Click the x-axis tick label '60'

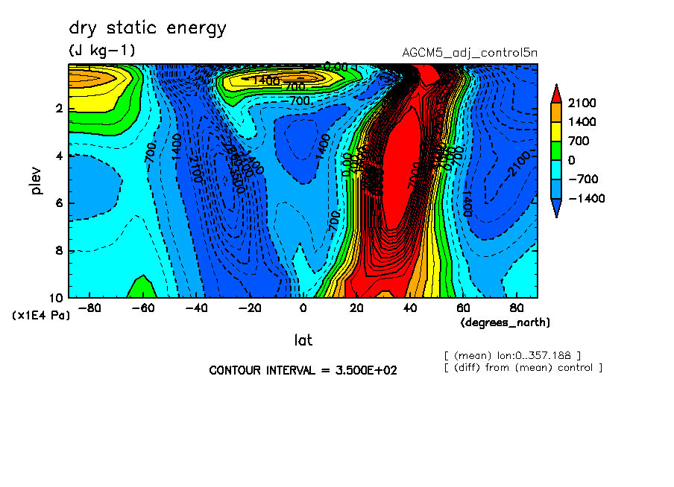[x=463, y=308]
